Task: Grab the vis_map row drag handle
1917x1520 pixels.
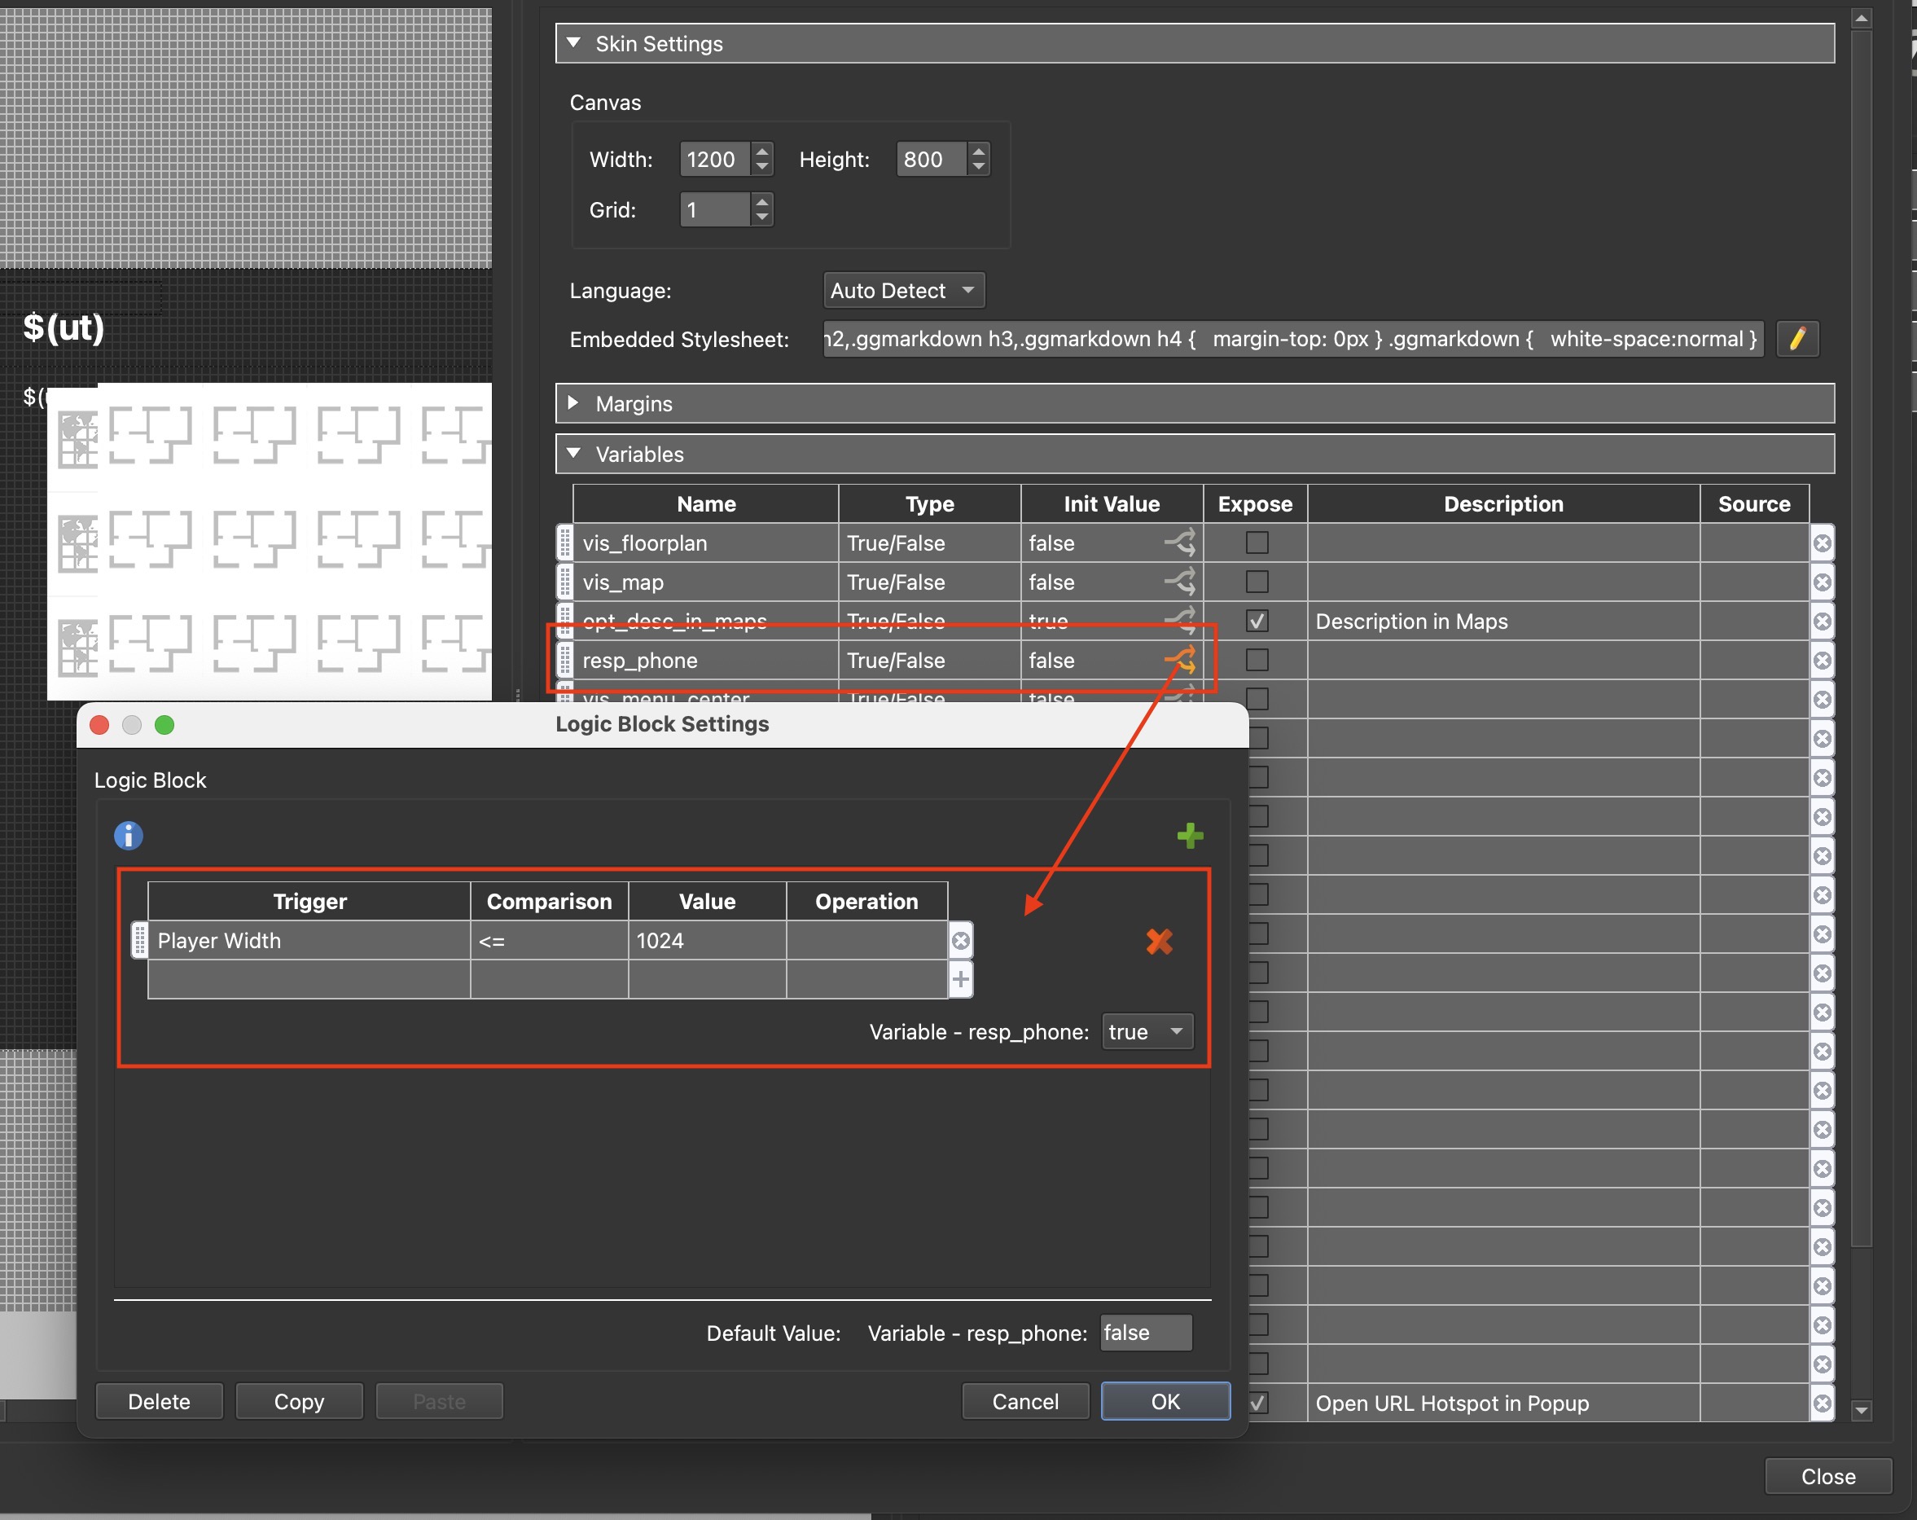Action: 564,582
